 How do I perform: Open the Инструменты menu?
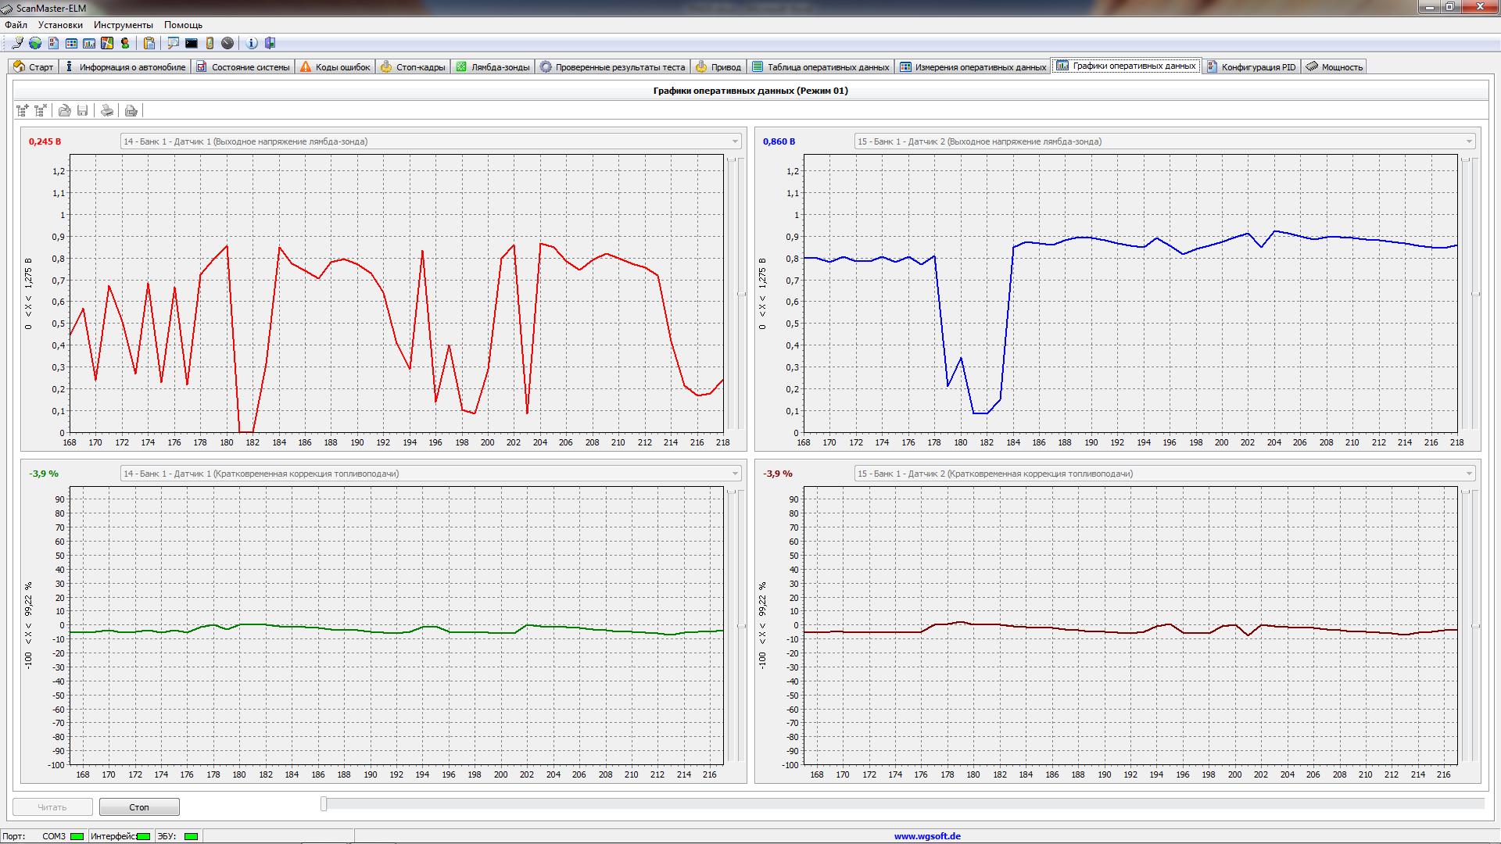click(x=123, y=25)
